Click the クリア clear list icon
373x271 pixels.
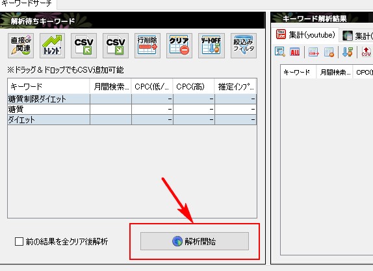point(179,45)
